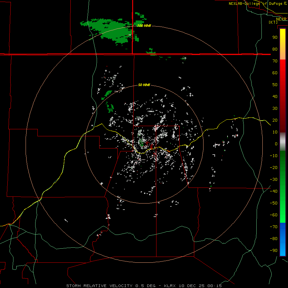Click the -10 label on velocity scale
The image size is (288, 288).
tap(274, 156)
